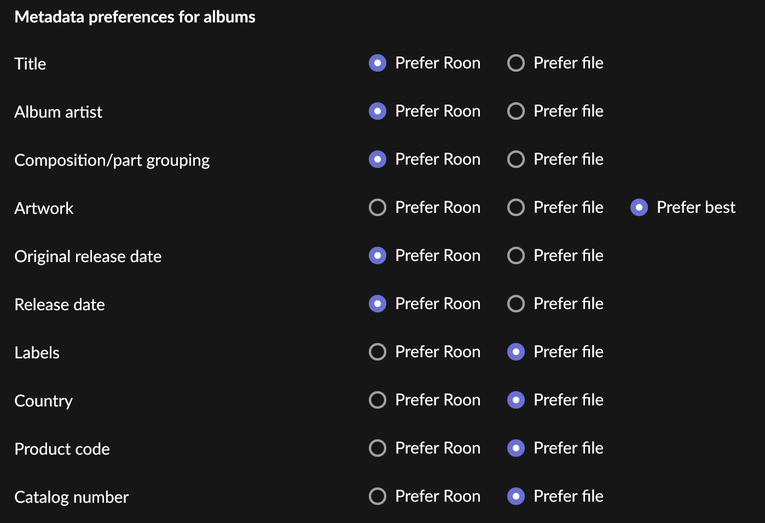Image resolution: width=765 pixels, height=523 pixels.
Task: Select Prefer Roon for Album artist
Action: coord(378,111)
